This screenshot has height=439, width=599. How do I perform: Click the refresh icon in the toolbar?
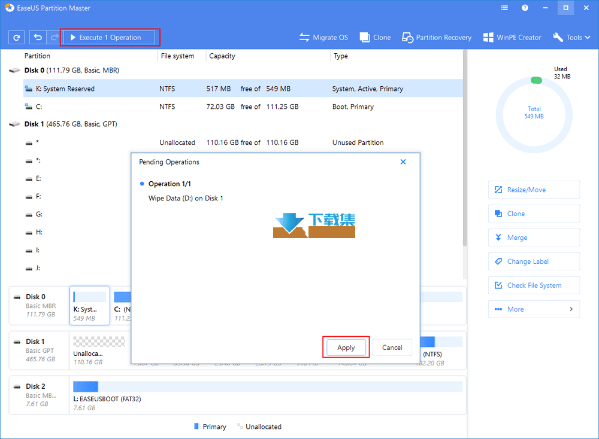tap(16, 38)
